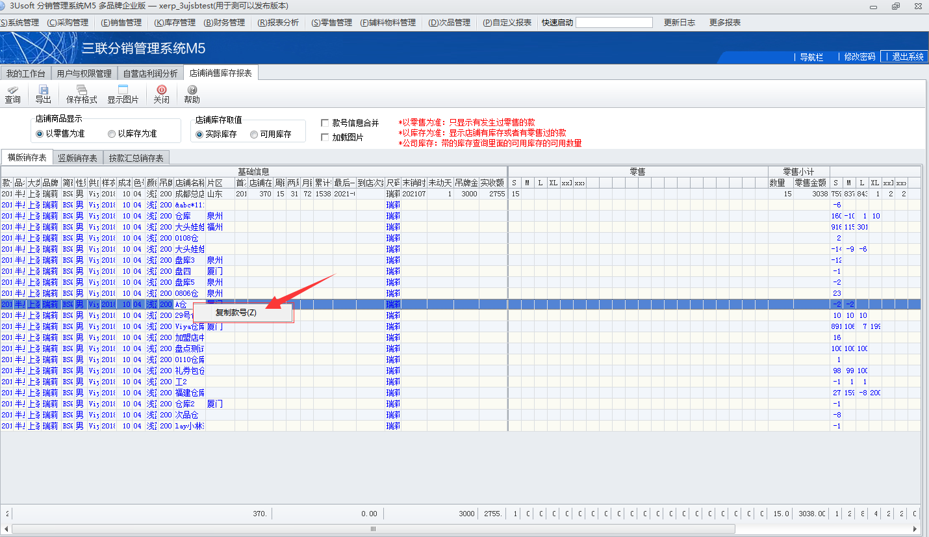The width and height of the screenshot is (929, 537).
Task: Choose 复制款号(Z) from the context menu
Action: (x=243, y=313)
